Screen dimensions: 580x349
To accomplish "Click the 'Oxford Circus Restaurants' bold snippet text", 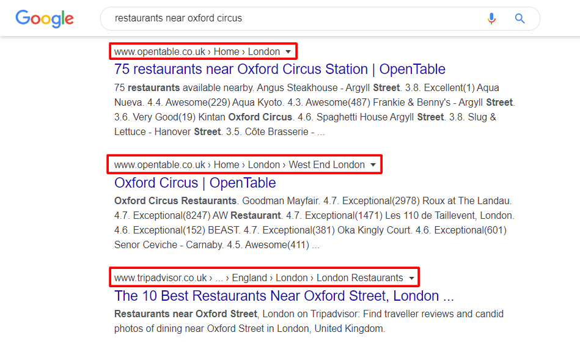I will 175,200.
